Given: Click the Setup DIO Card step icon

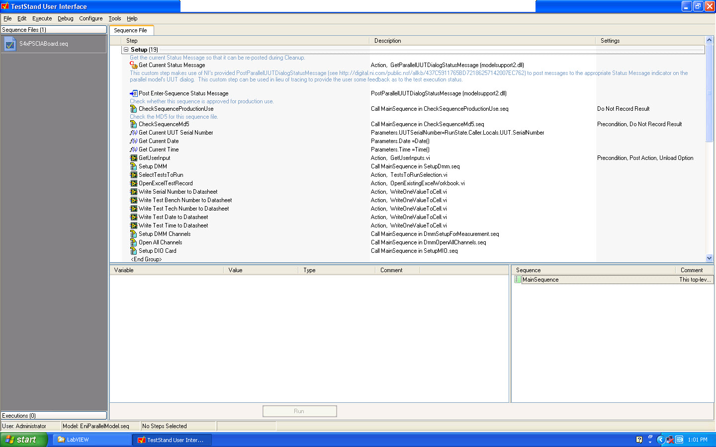Looking at the screenshot, I should (133, 251).
